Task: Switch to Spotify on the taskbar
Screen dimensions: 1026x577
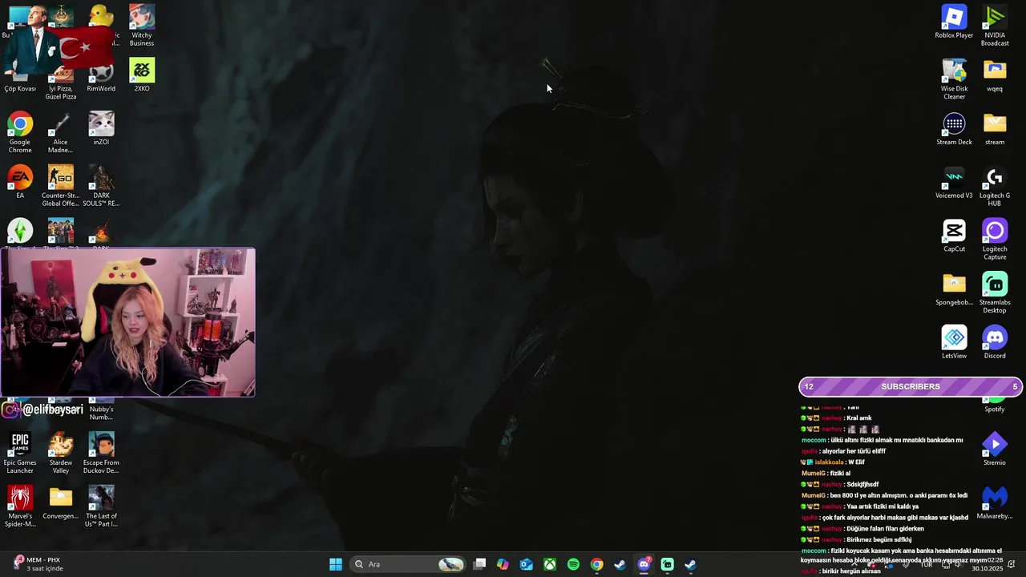Action: click(x=573, y=564)
